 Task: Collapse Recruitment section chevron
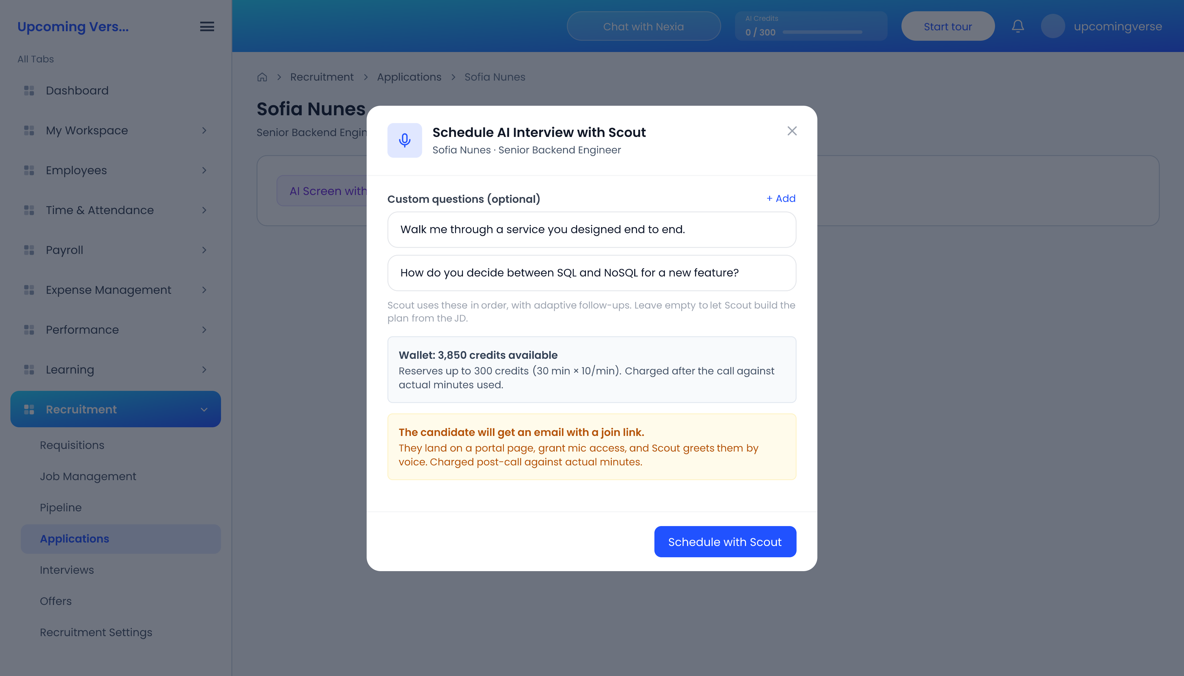point(204,410)
